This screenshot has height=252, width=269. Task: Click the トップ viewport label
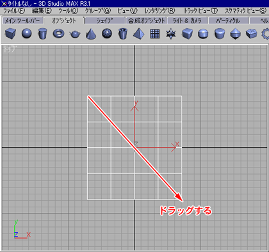point(10,49)
